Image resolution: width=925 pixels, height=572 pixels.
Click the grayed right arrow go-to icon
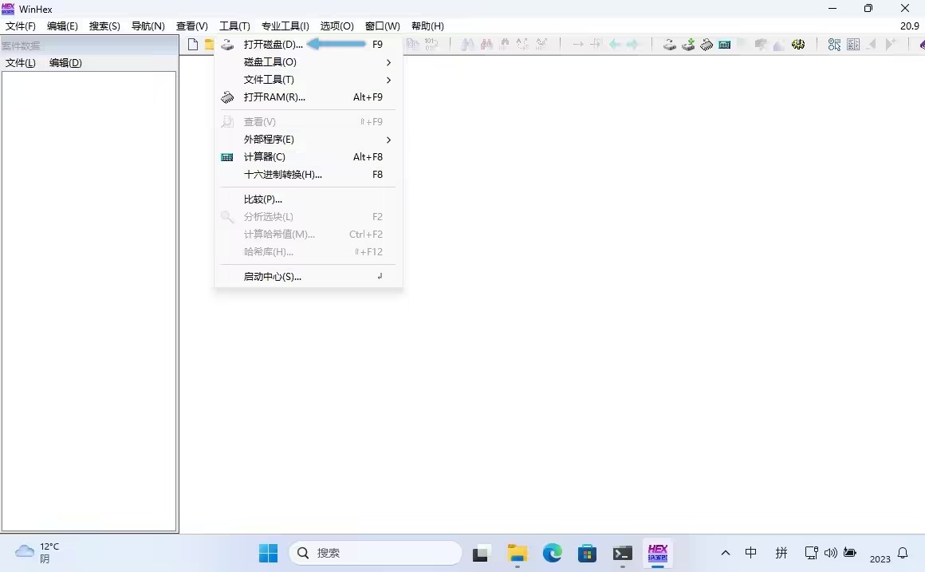tap(578, 44)
